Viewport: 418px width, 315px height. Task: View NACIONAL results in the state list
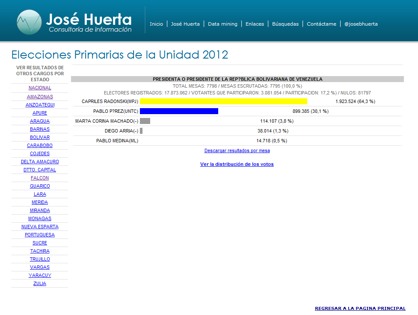tap(39, 88)
